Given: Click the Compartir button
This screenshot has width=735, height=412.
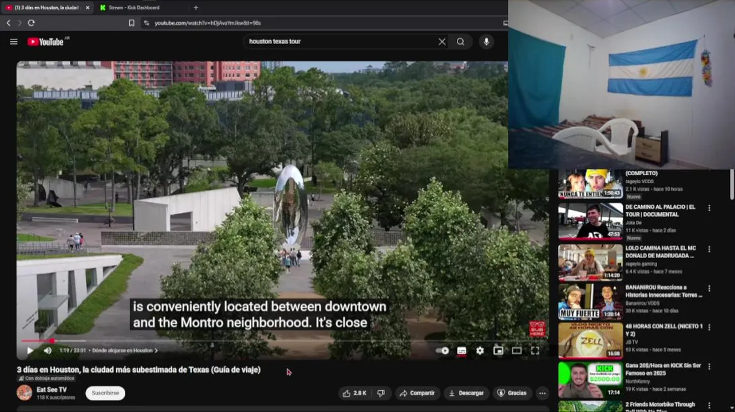Looking at the screenshot, I should tap(417, 393).
